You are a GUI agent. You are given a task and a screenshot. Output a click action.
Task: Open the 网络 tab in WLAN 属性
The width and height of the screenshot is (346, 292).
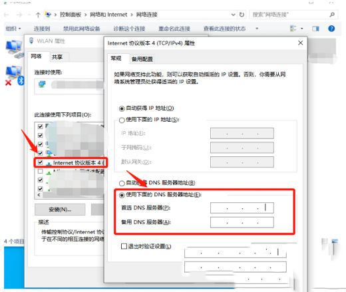37,57
